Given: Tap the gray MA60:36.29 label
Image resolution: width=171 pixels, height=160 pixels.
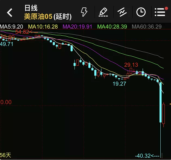Looking at the screenshot, I should click(147, 27).
